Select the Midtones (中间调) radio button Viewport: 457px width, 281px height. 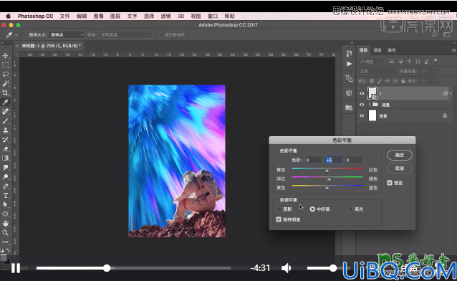click(312, 209)
